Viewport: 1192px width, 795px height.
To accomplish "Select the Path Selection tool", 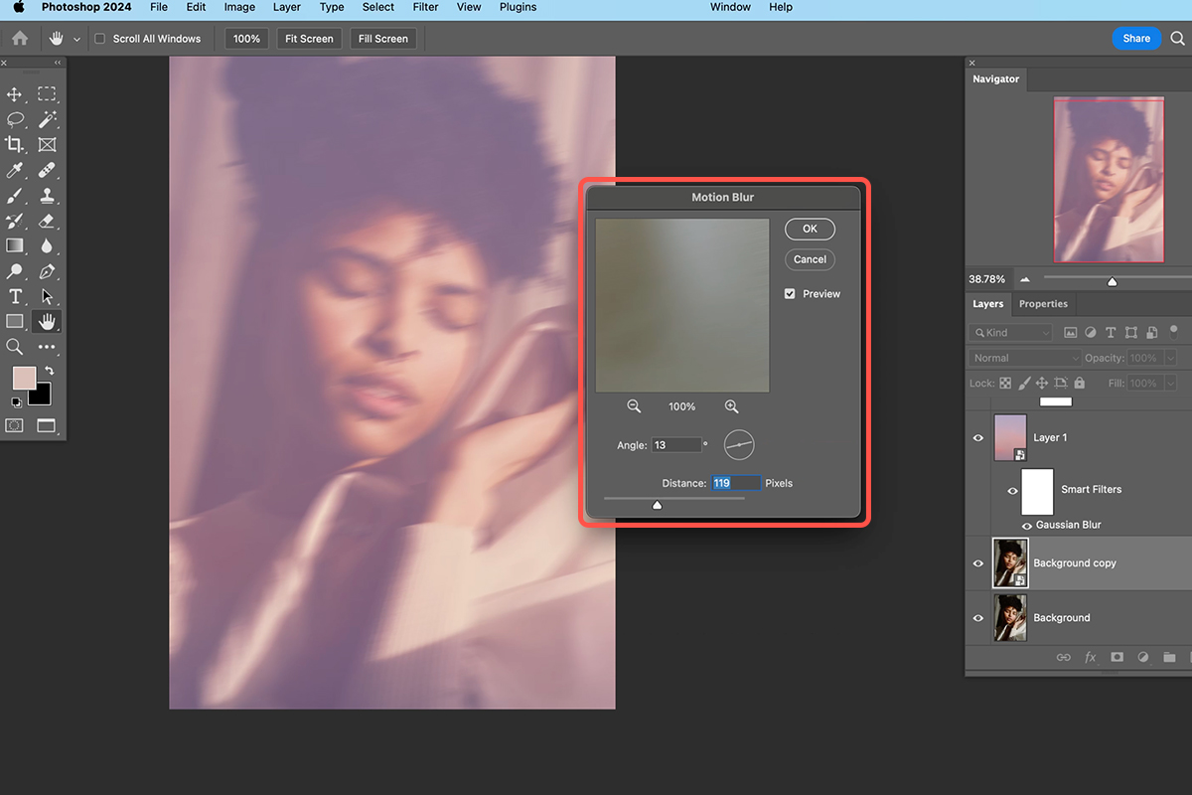I will point(47,296).
